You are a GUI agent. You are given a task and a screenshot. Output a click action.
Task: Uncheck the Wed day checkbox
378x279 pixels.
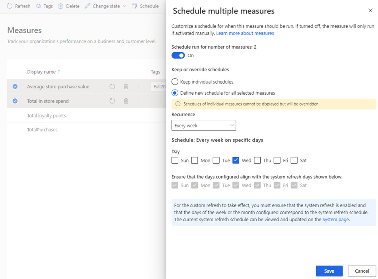236,160
